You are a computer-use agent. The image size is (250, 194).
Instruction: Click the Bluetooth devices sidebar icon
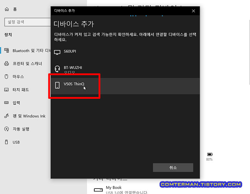tap(6, 50)
